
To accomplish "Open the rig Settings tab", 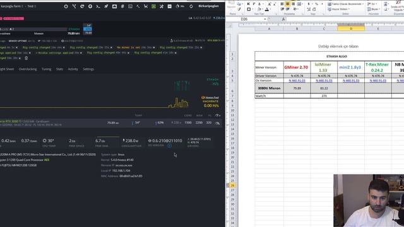I will coord(88,69).
